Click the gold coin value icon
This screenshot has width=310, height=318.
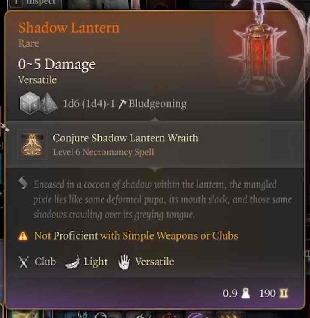(x=284, y=293)
